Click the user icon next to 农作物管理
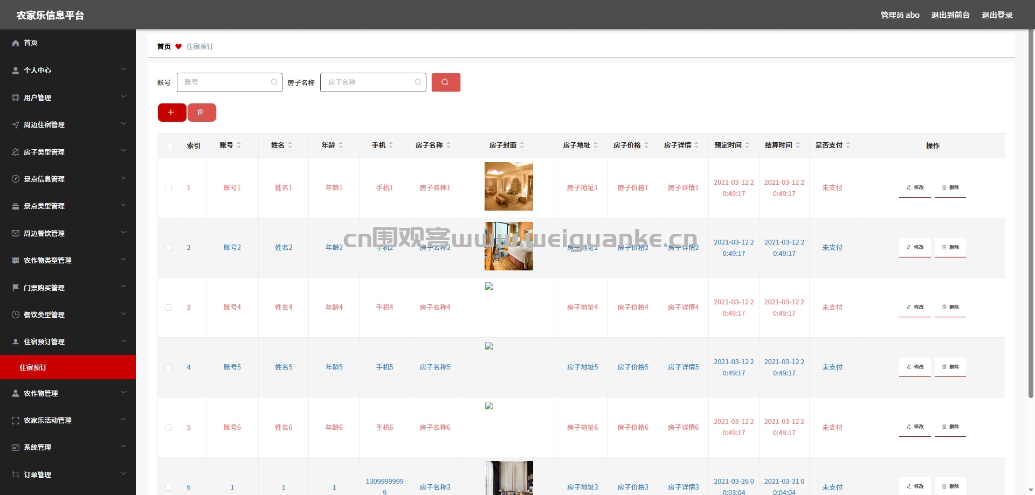The image size is (1035, 495). 16,393
